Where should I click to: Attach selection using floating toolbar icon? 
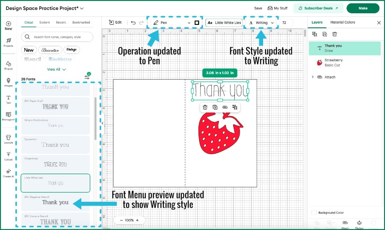click(x=225, y=107)
